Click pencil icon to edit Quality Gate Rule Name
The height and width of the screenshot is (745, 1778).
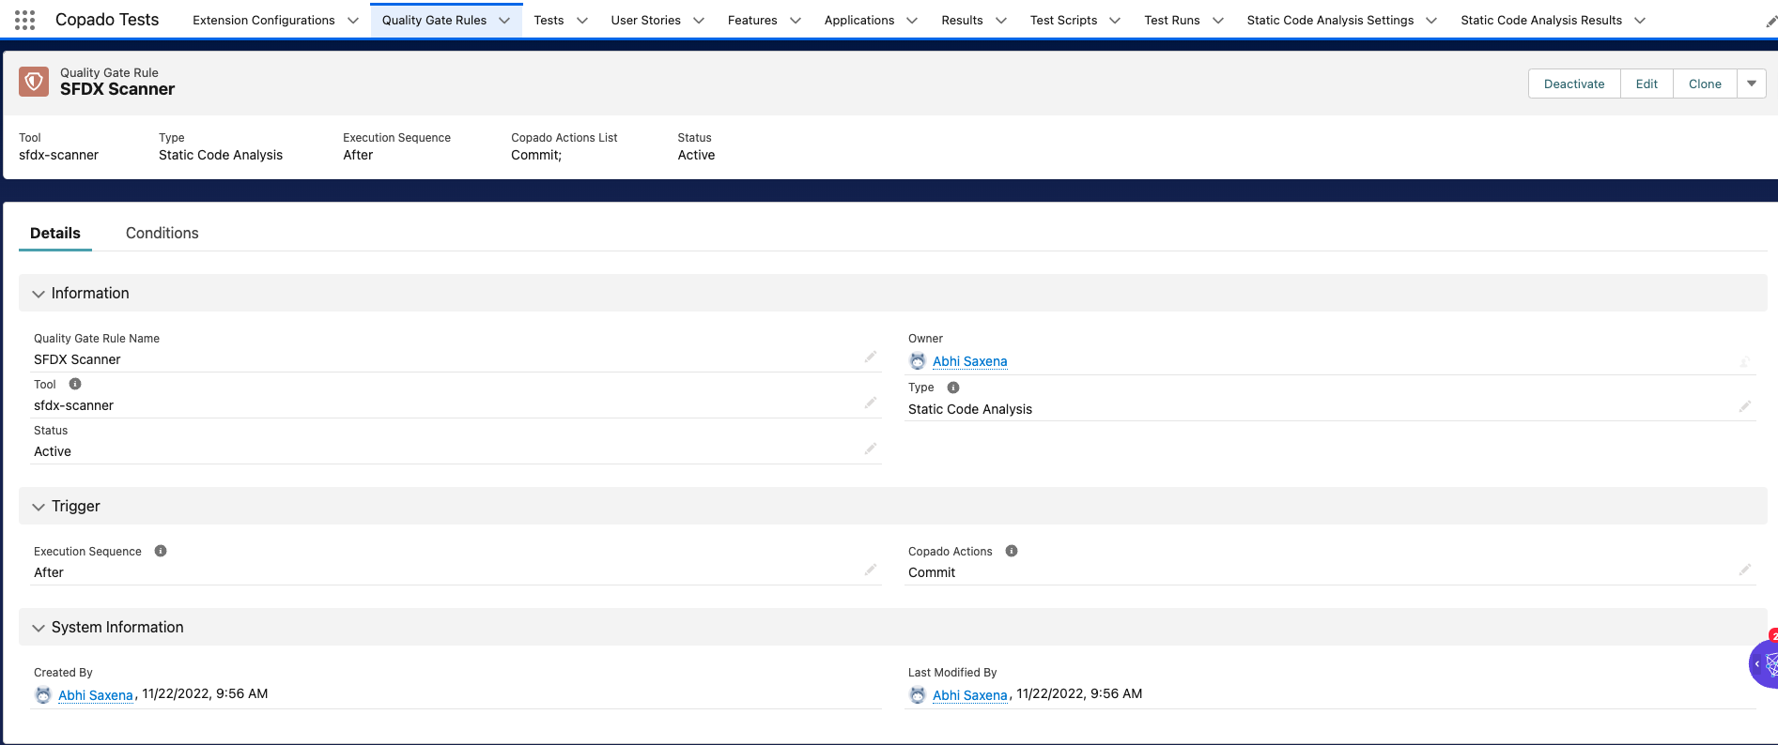click(x=871, y=357)
